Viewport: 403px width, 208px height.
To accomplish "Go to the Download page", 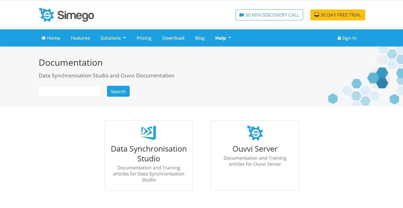I will point(173,38).
